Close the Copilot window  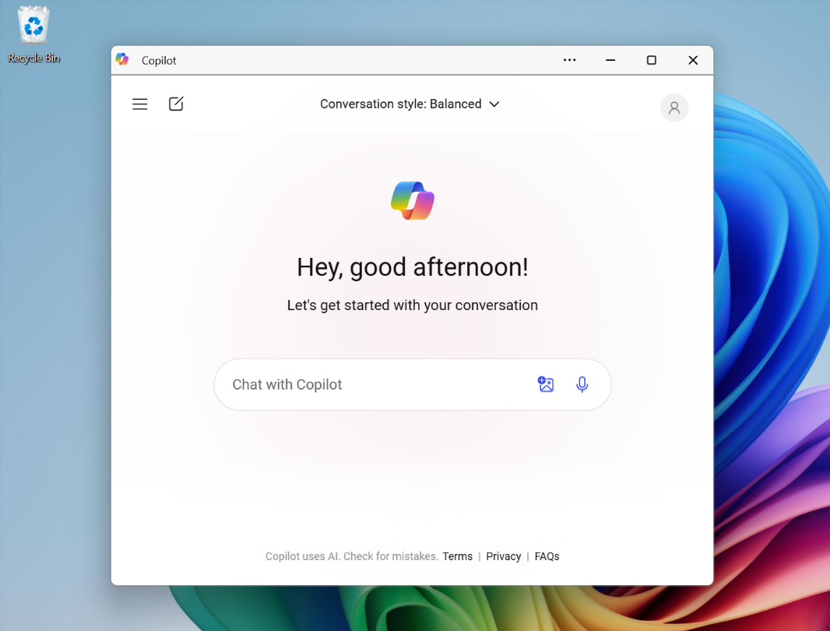click(x=693, y=60)
